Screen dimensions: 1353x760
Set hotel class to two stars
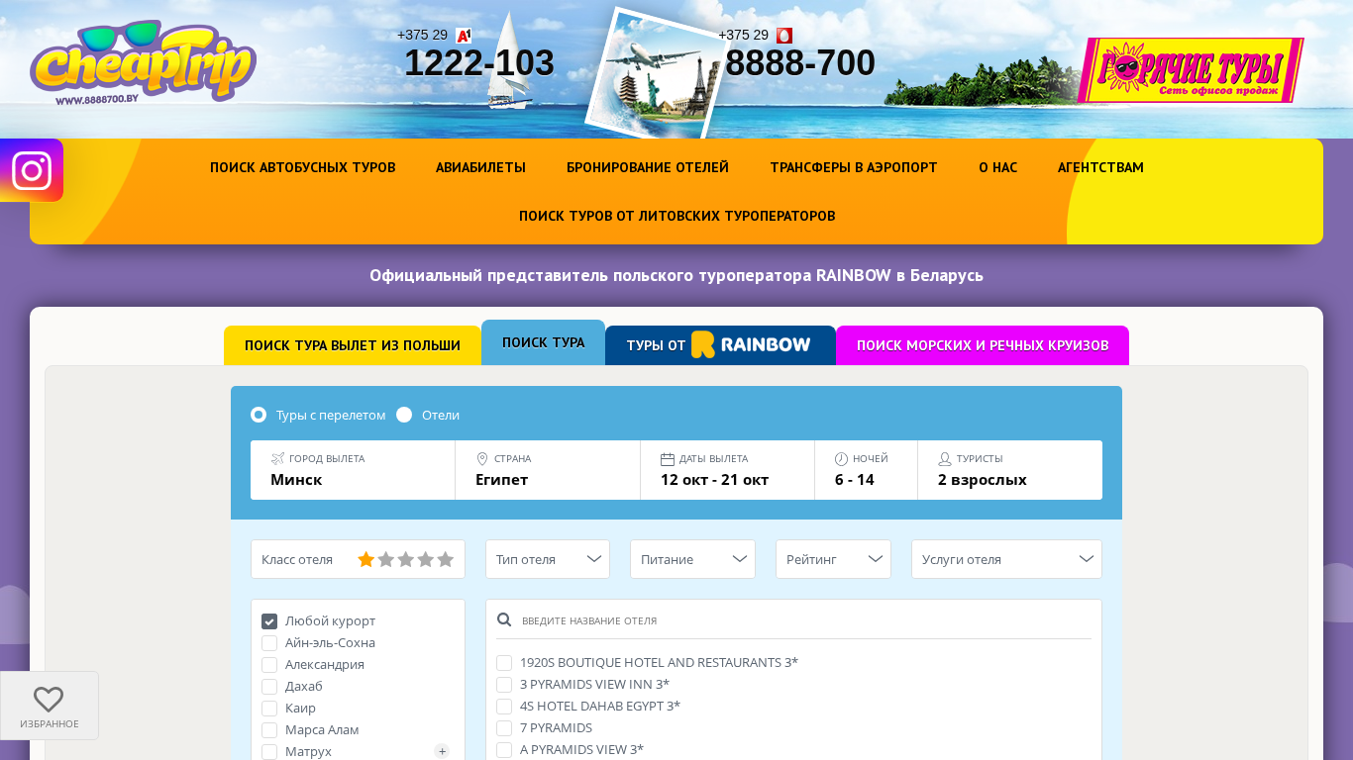coord(386,559)
